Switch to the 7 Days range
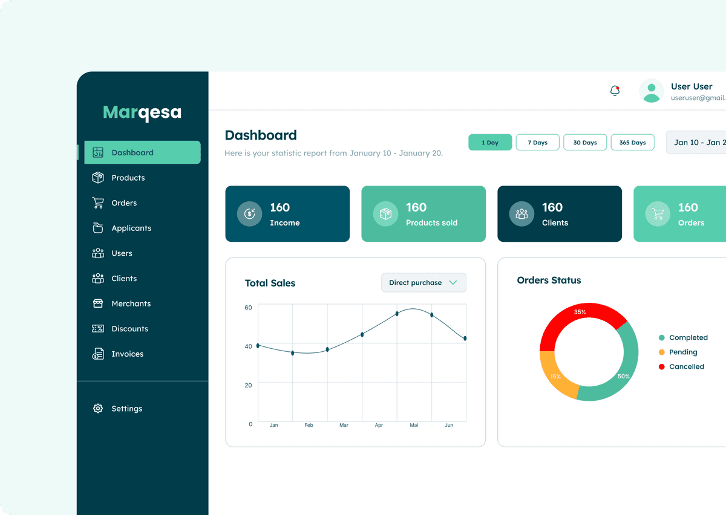This screenshot has width=726, height=515. 537,143
